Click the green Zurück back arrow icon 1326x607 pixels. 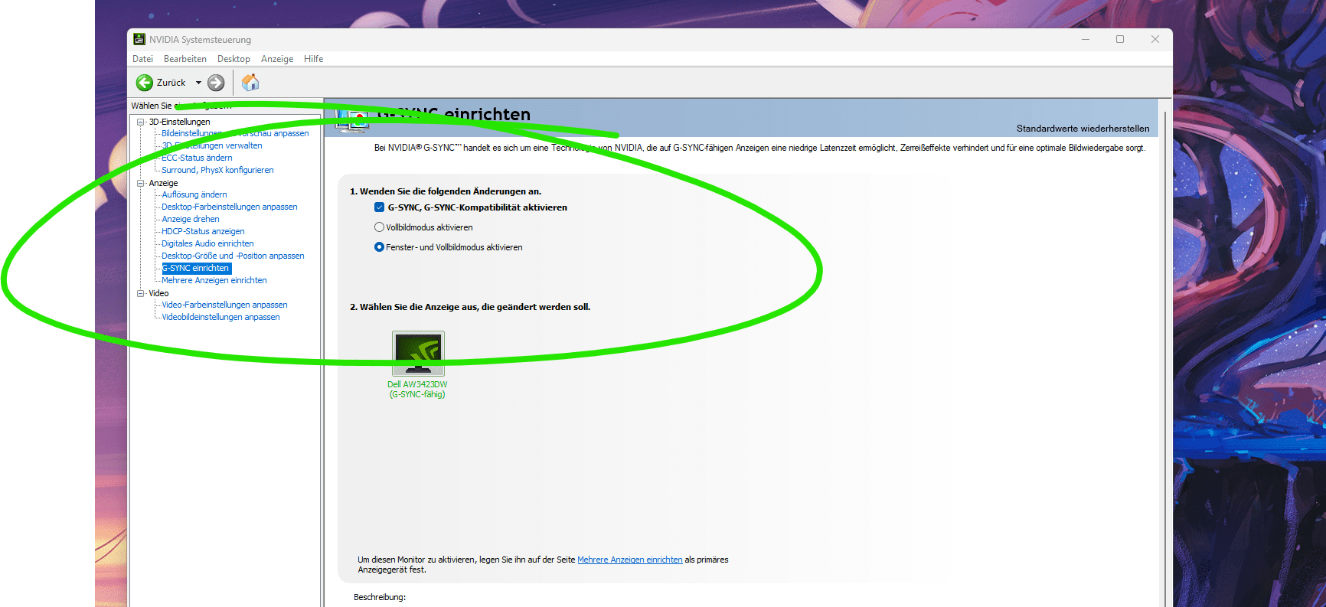click(145, 83)
